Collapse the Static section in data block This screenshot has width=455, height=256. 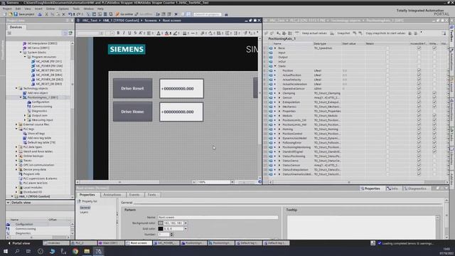(x=275, y=66)
